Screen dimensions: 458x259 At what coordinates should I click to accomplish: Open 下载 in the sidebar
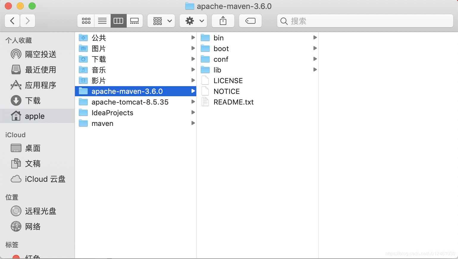(x=37, y=101)
